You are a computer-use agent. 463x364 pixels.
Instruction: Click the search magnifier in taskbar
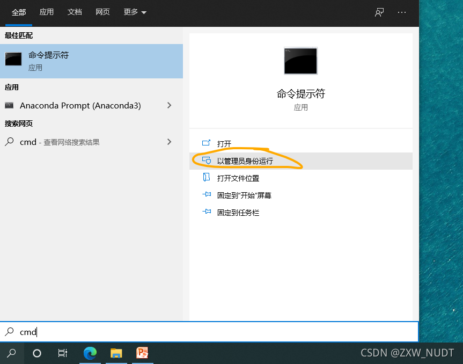[11, 353]
